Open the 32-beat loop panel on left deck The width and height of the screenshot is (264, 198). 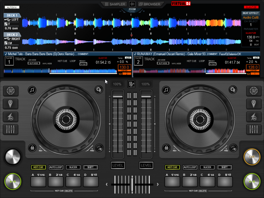pos(11,91)
